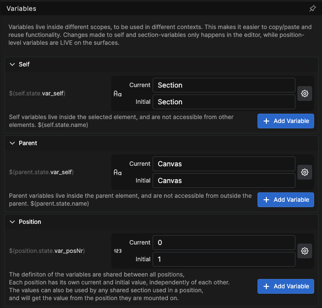Click the 123 number type icon for var_posNr
322x308 pixels.
118,251
